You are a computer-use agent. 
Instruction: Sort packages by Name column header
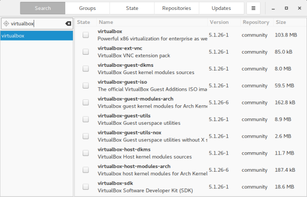pyautogui.click(x=152, y=22)
